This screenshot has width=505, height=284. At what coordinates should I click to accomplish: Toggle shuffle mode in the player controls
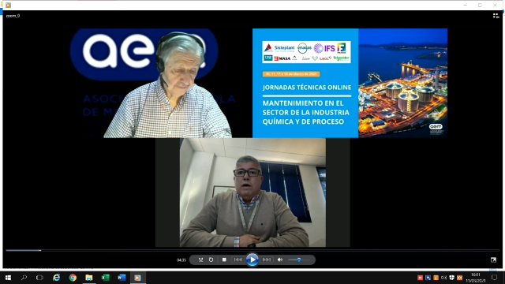point(200,260)
